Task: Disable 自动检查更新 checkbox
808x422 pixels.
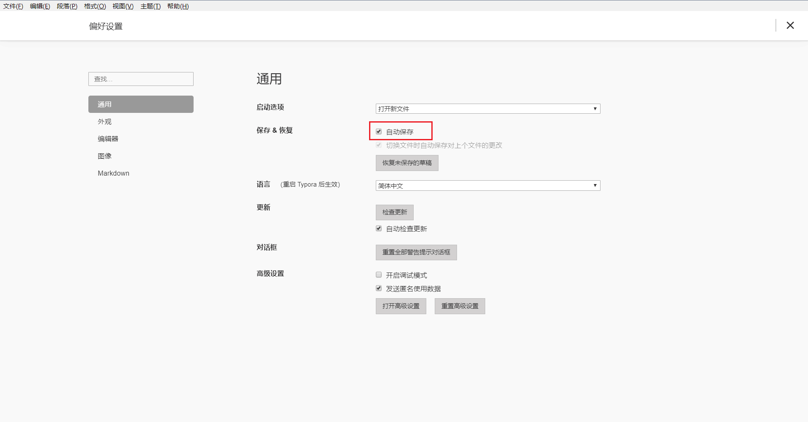Action: [379, 229]
